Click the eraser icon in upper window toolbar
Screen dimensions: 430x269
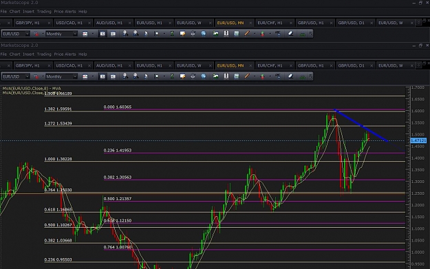point(291,34)
